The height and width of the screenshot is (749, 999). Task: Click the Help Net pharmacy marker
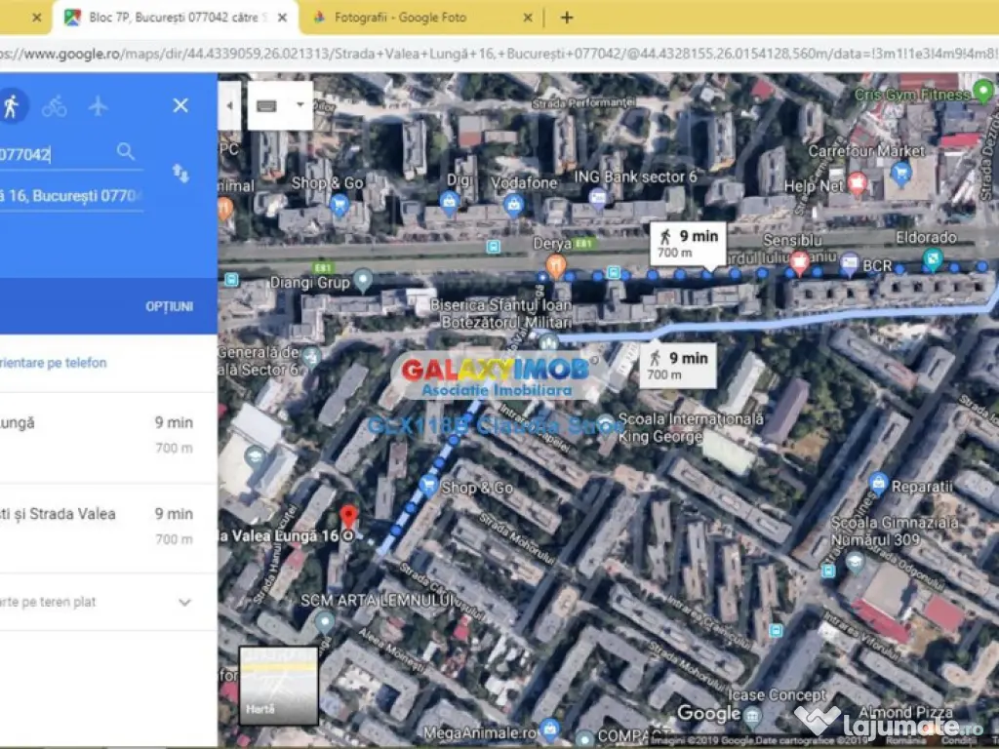point(858,181)
